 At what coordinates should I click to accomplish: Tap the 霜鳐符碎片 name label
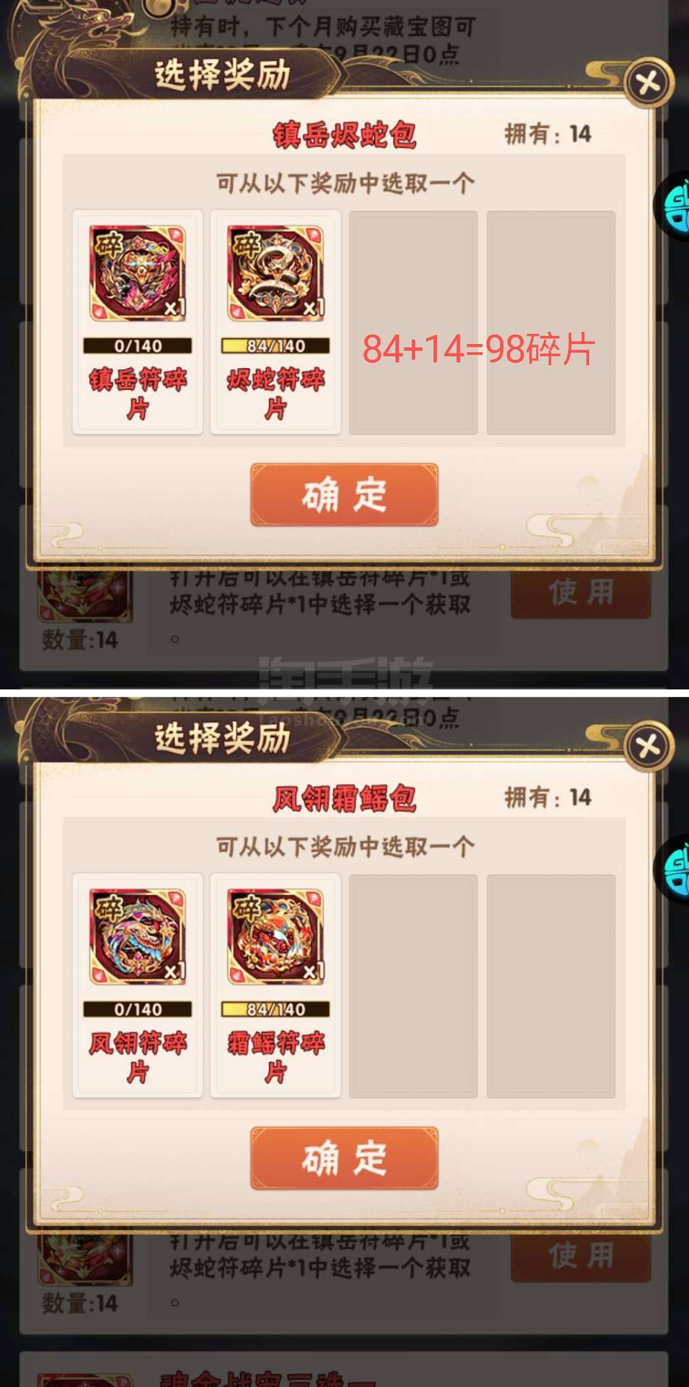pyautogui.click(x=276, y=1057)
